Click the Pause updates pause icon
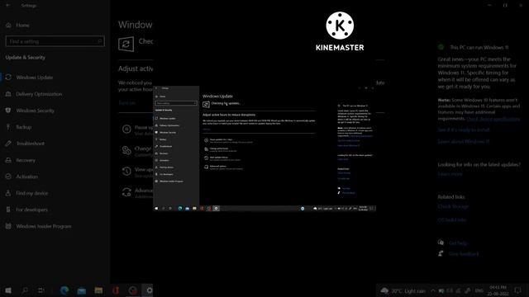The height and width of the screenshot is (297, 529). point(126,129)
